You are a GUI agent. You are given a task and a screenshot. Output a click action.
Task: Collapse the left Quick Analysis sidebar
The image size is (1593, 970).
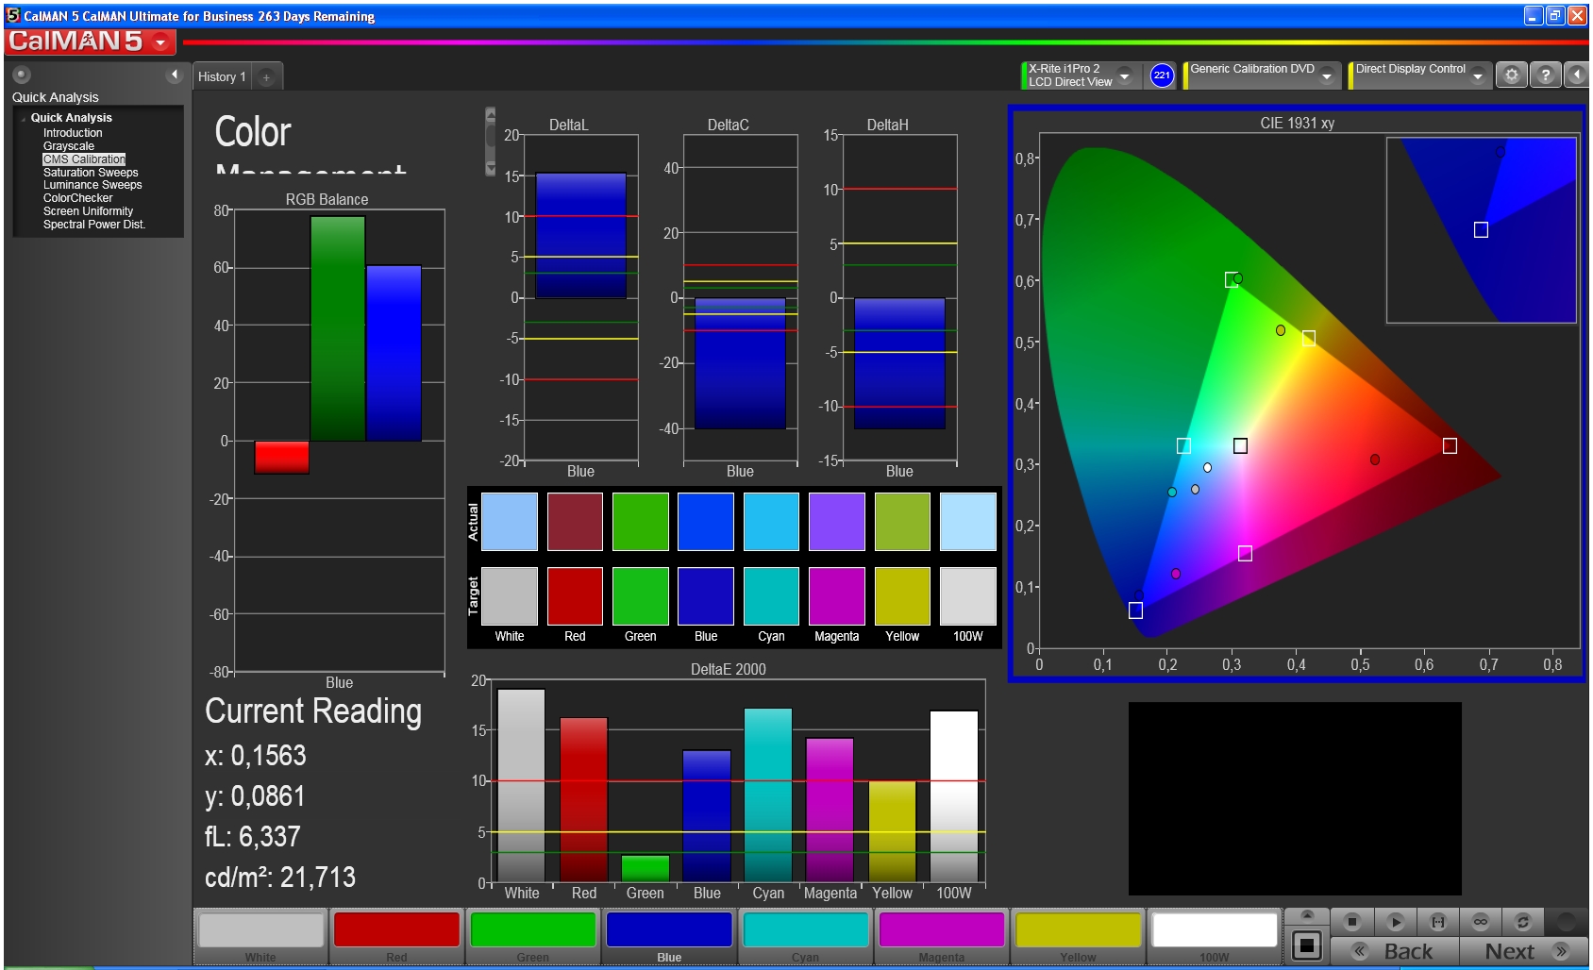(174, 75)
